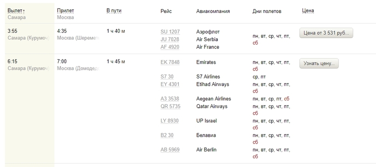Open flight EY 4301 link
The height and width of the screenshot is (167, 376).
pos(170,84)
